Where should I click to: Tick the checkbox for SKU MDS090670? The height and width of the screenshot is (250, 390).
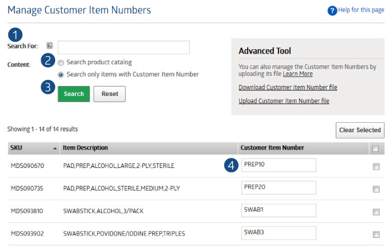point(376,166)
